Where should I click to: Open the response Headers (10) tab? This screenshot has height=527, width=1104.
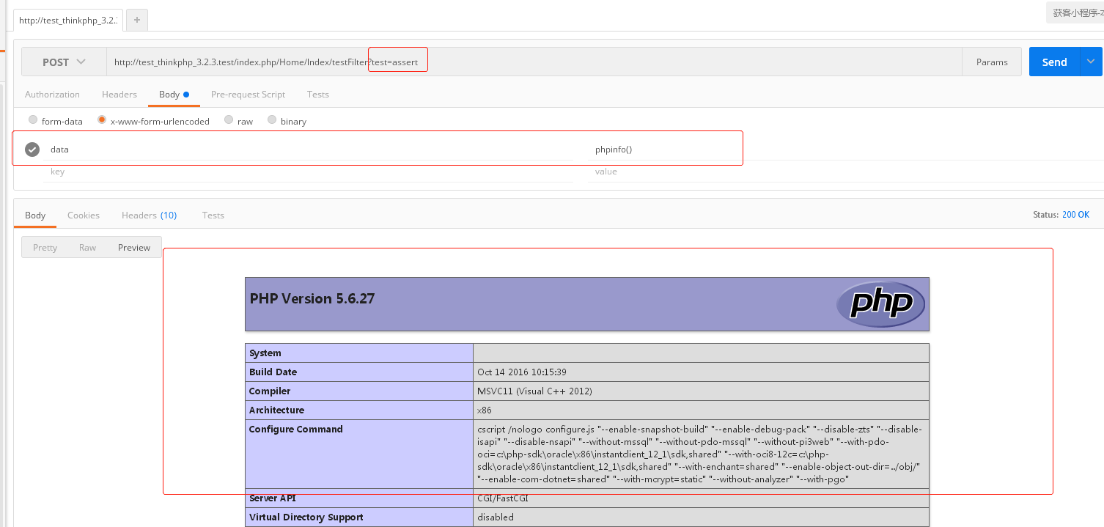149,215
